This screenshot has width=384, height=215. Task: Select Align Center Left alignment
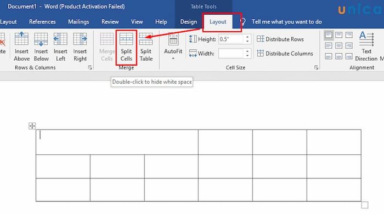click(x=329, y=46)
